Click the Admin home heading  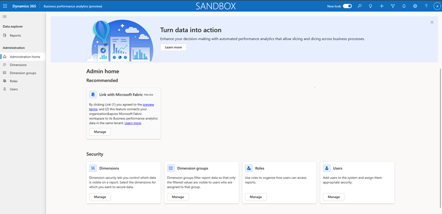(x=103, y=71)
